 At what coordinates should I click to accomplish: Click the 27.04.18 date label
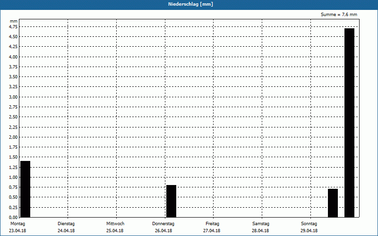click(212, 231)
